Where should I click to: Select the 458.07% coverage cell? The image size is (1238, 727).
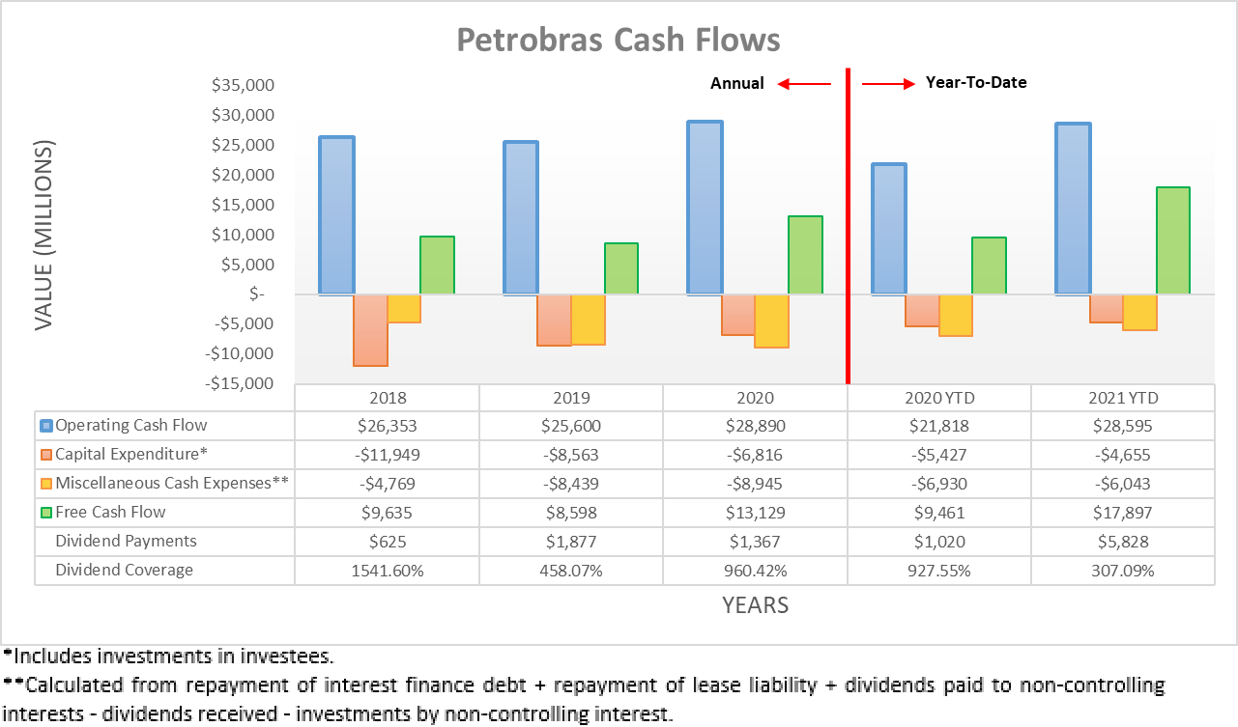[x=571, y=571]
